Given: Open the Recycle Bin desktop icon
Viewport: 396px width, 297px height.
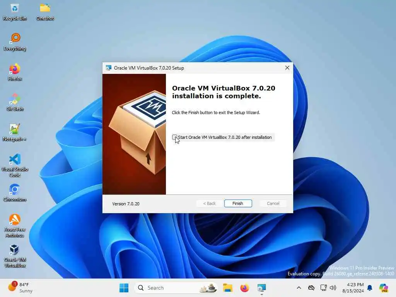Looking at the screenshot, I should (15, 12).
